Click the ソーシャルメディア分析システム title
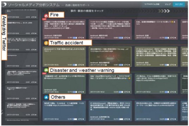The height and width of the screenshot is (126, 189). click(34, 5)
